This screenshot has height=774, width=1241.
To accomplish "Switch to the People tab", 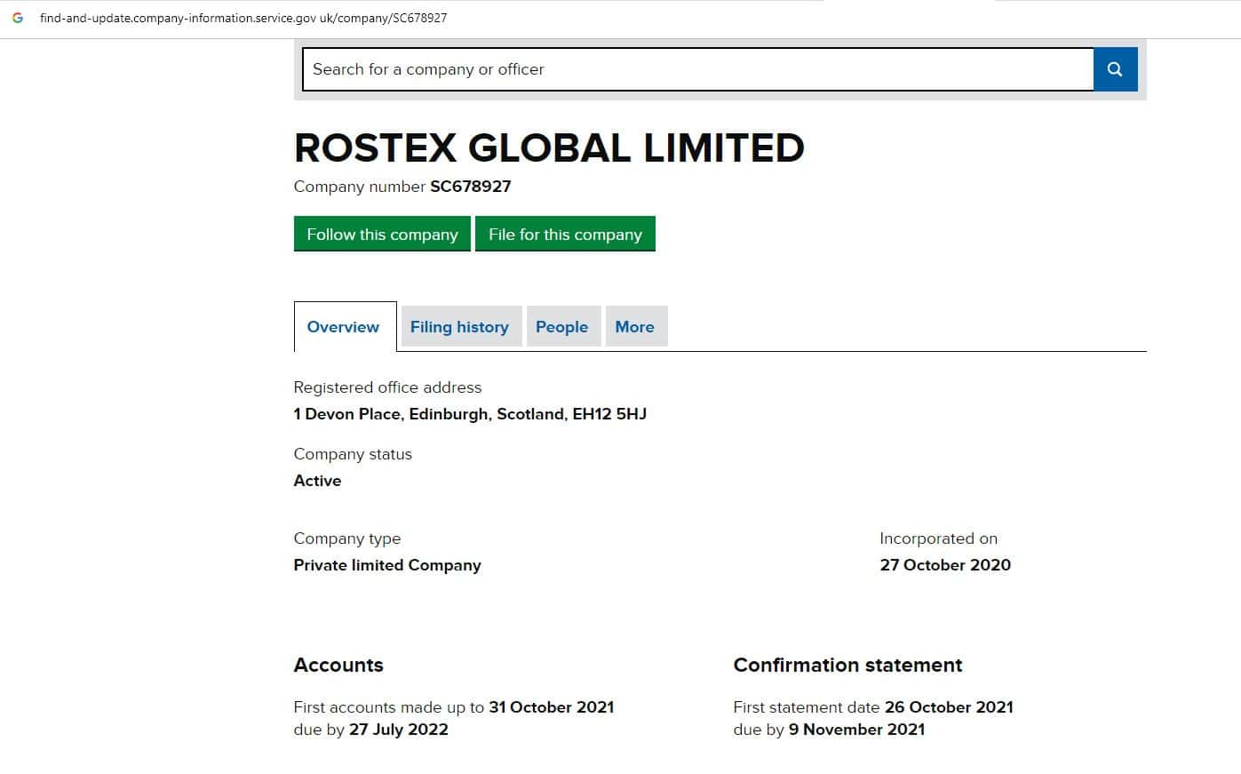I will coord(561,327).
